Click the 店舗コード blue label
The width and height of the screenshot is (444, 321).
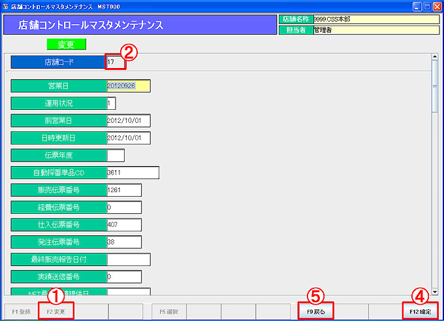point(58,62)
